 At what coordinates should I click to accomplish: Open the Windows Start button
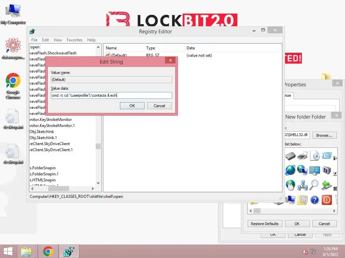click(8, 251)
